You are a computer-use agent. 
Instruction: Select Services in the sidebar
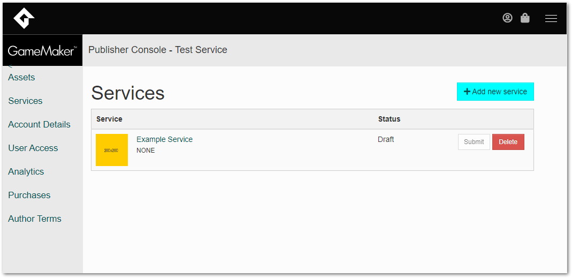25,101
